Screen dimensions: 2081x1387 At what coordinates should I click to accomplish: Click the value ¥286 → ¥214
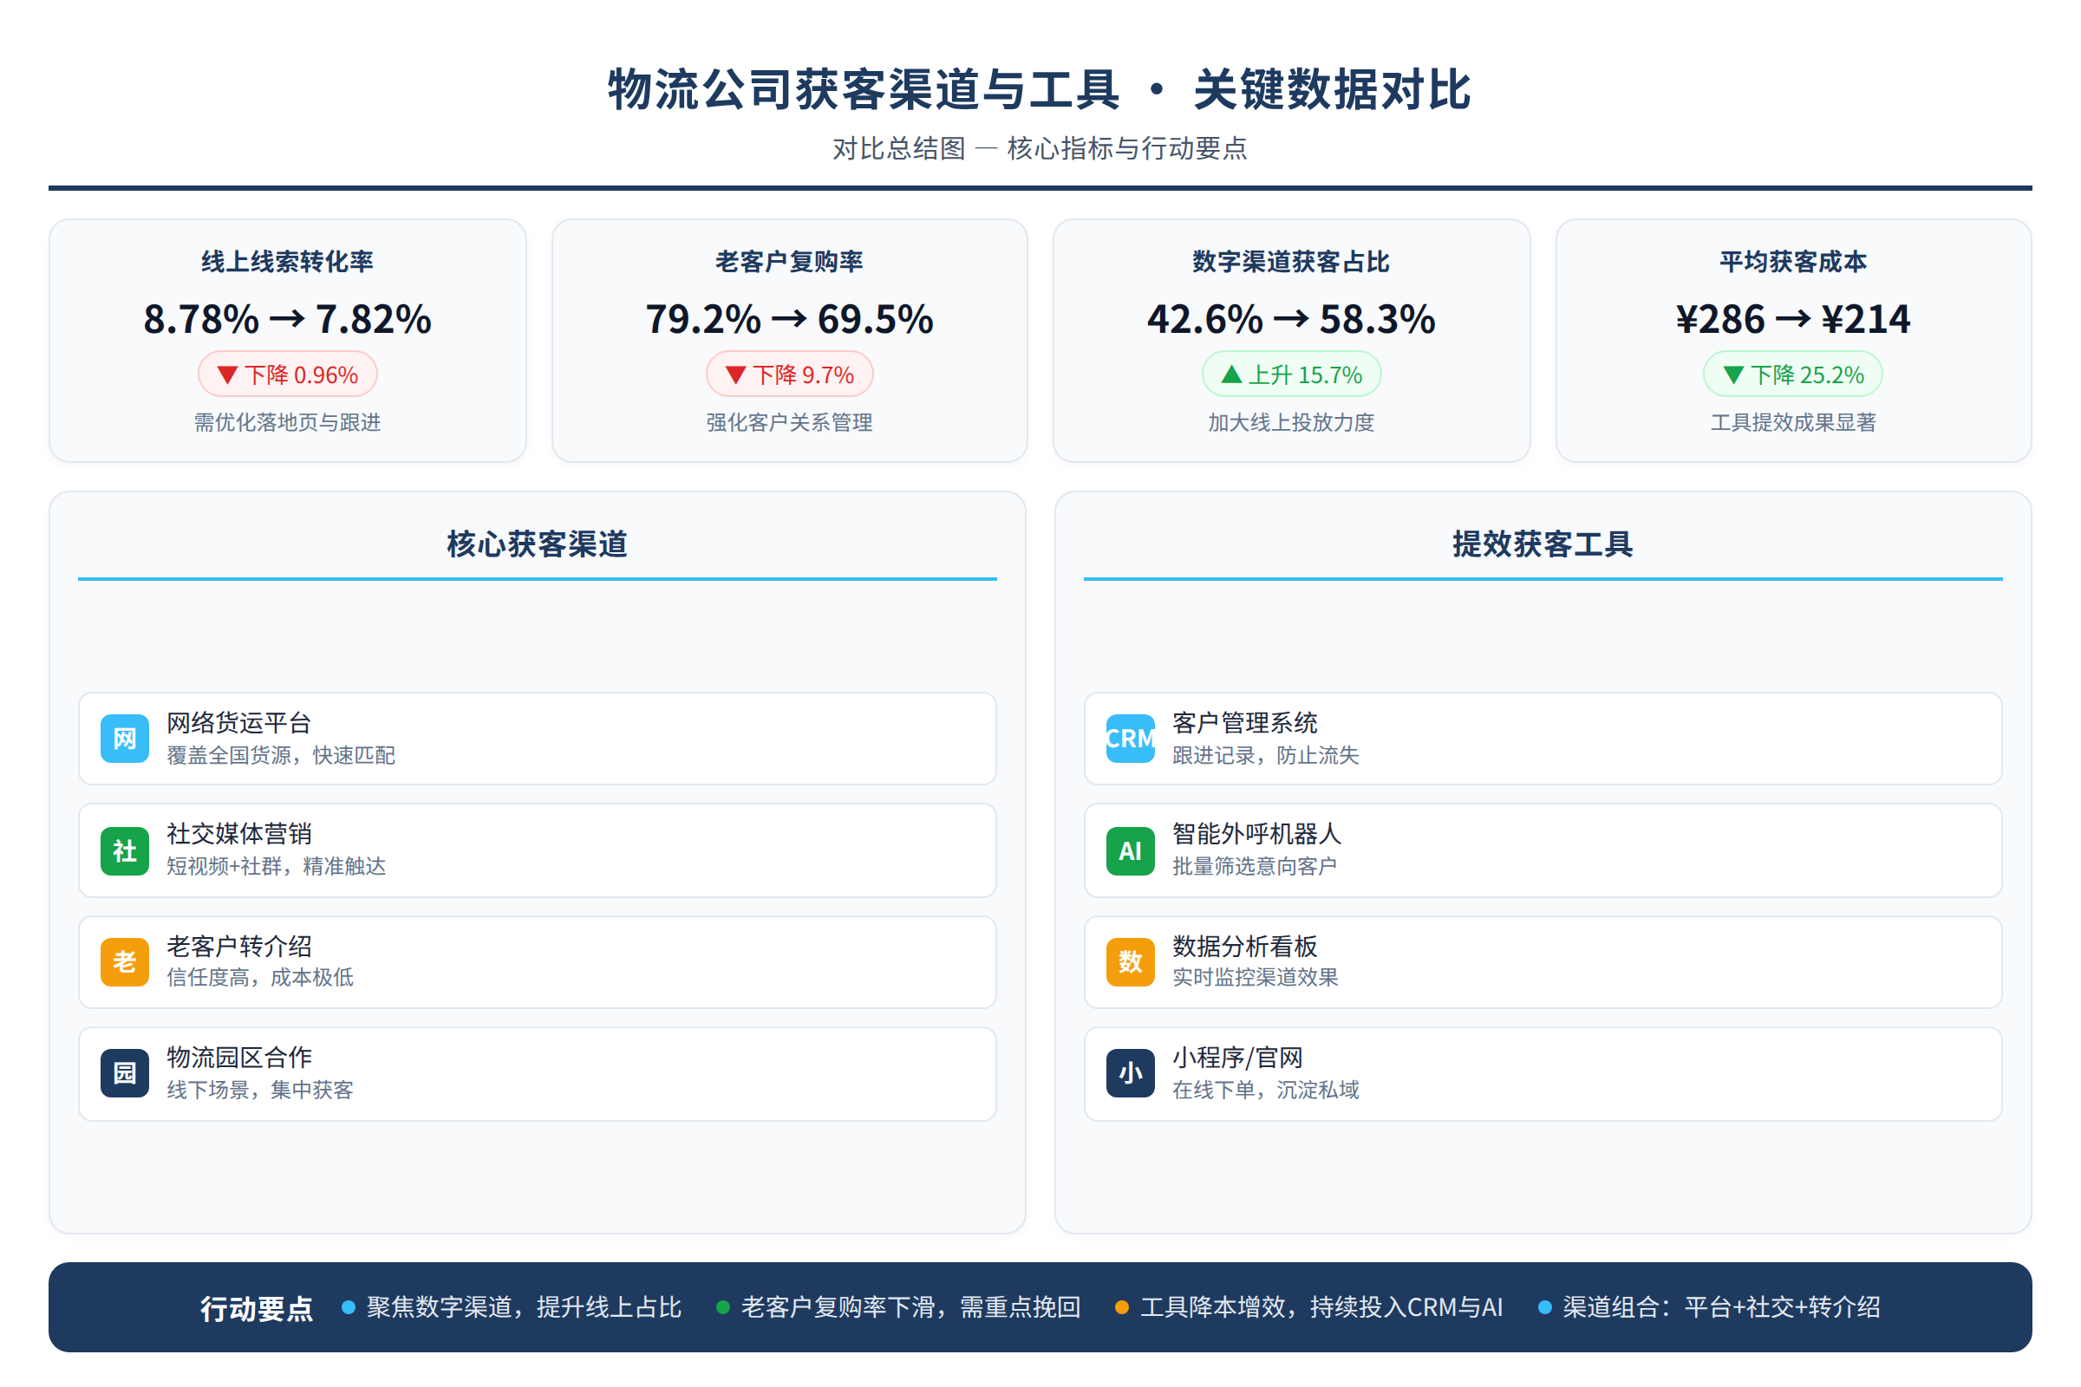(x=1793, y=319)
